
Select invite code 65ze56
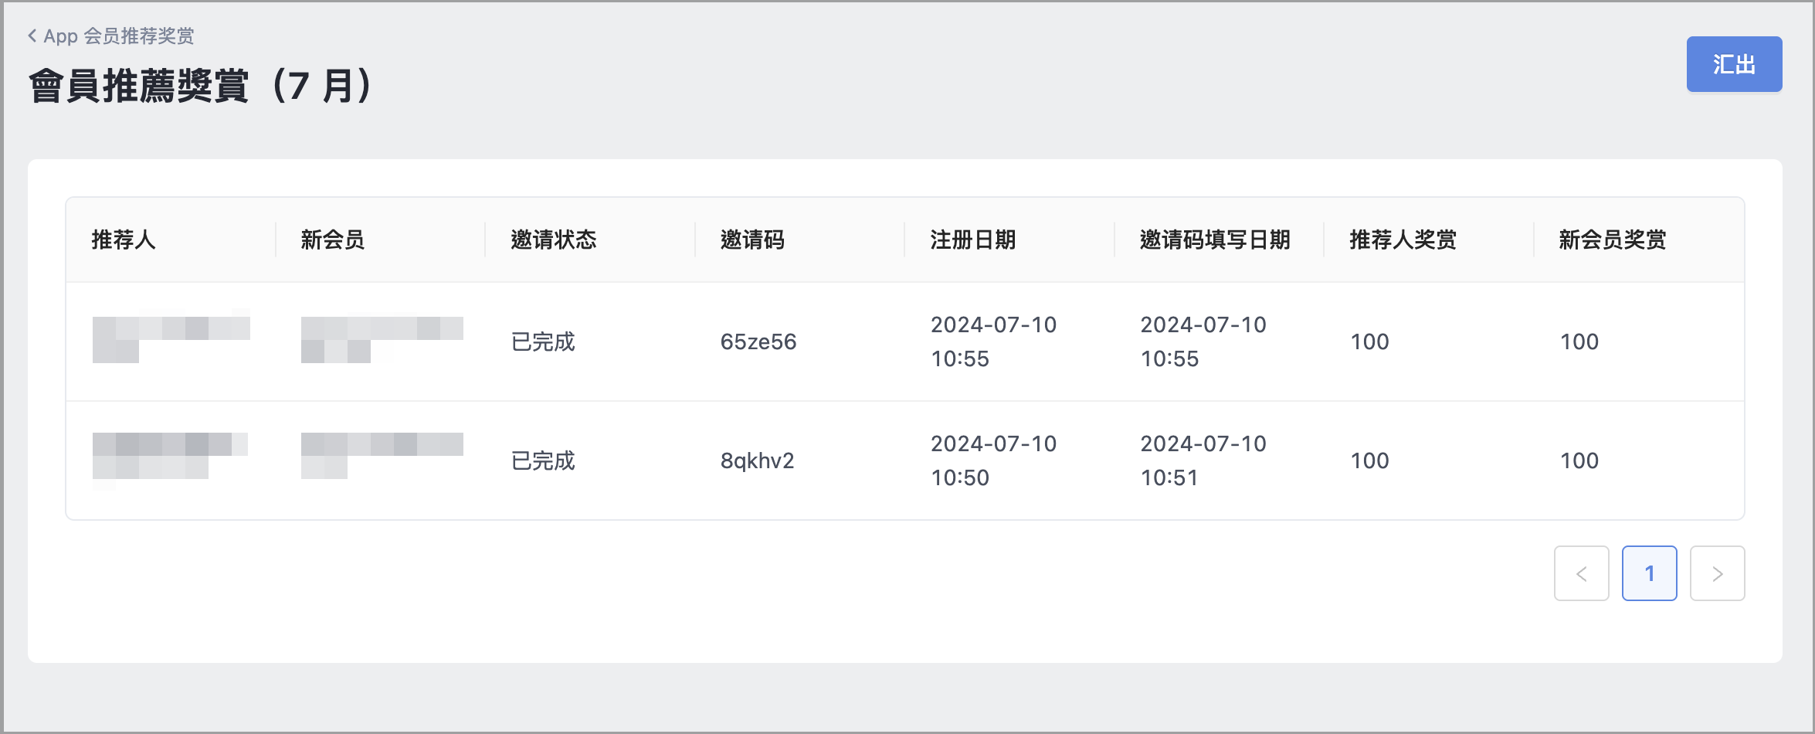758,342
